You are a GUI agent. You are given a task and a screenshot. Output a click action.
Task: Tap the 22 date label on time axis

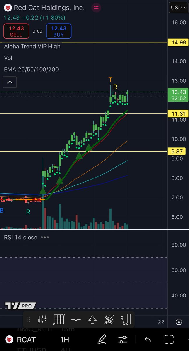(161, 322)
